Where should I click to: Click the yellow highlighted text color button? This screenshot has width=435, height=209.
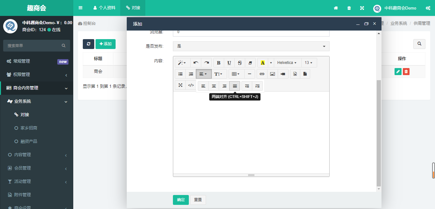[x=262, y=63]
